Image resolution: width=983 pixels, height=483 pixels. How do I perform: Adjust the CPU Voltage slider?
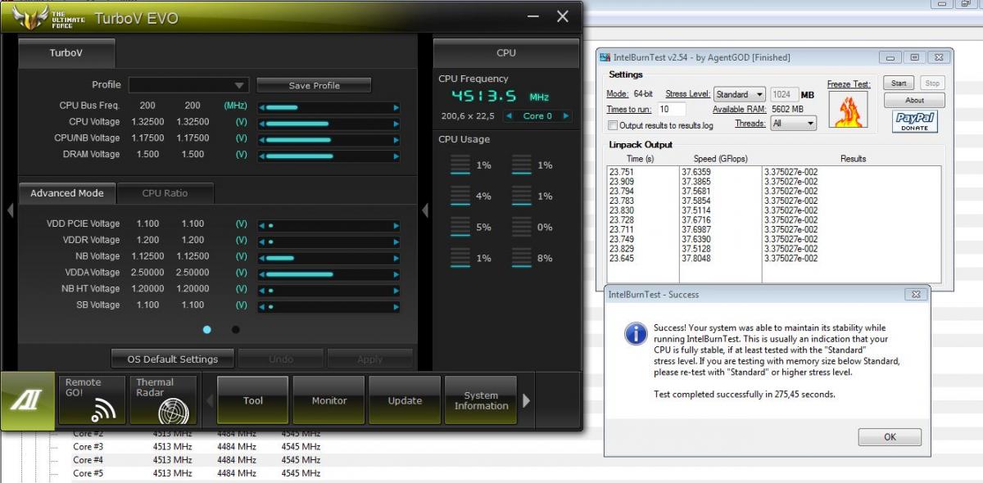click(x=329, y=124)
